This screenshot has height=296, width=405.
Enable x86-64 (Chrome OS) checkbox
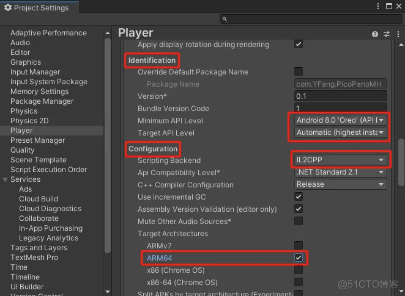click(299, 282)
